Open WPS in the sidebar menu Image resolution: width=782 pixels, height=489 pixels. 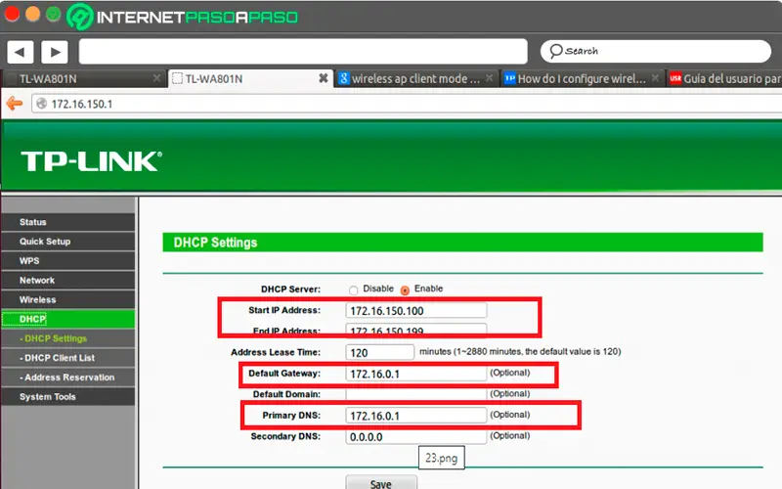click(68, 261)
